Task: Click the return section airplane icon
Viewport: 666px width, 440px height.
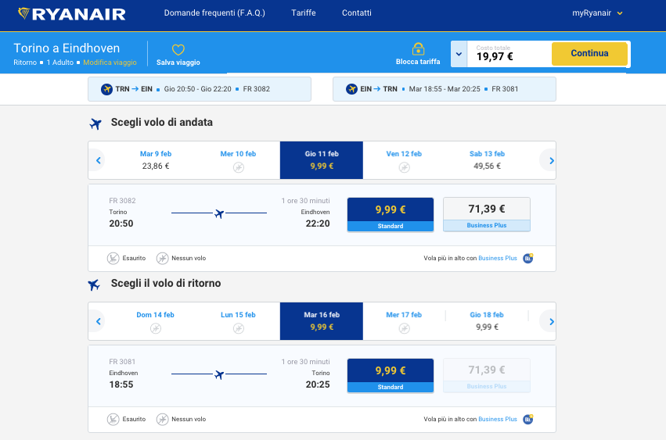Action: [x=94, y=284]
